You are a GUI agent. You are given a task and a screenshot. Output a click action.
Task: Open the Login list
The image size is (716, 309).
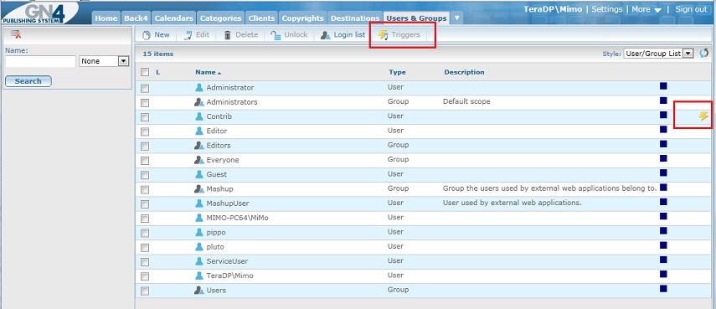tap(343, 34)
